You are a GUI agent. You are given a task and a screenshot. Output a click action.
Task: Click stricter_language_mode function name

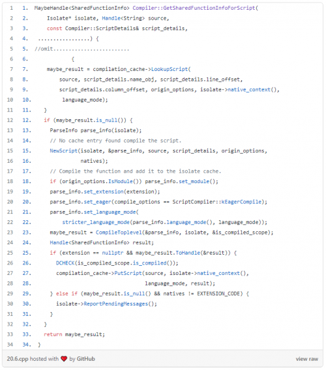pyautogui.click(x=96, y=222)
